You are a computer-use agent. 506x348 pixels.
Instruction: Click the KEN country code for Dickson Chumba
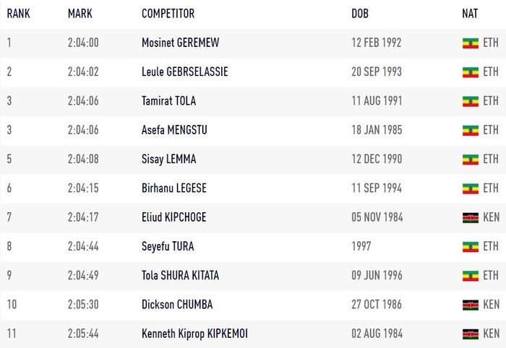tap(491, 305)
